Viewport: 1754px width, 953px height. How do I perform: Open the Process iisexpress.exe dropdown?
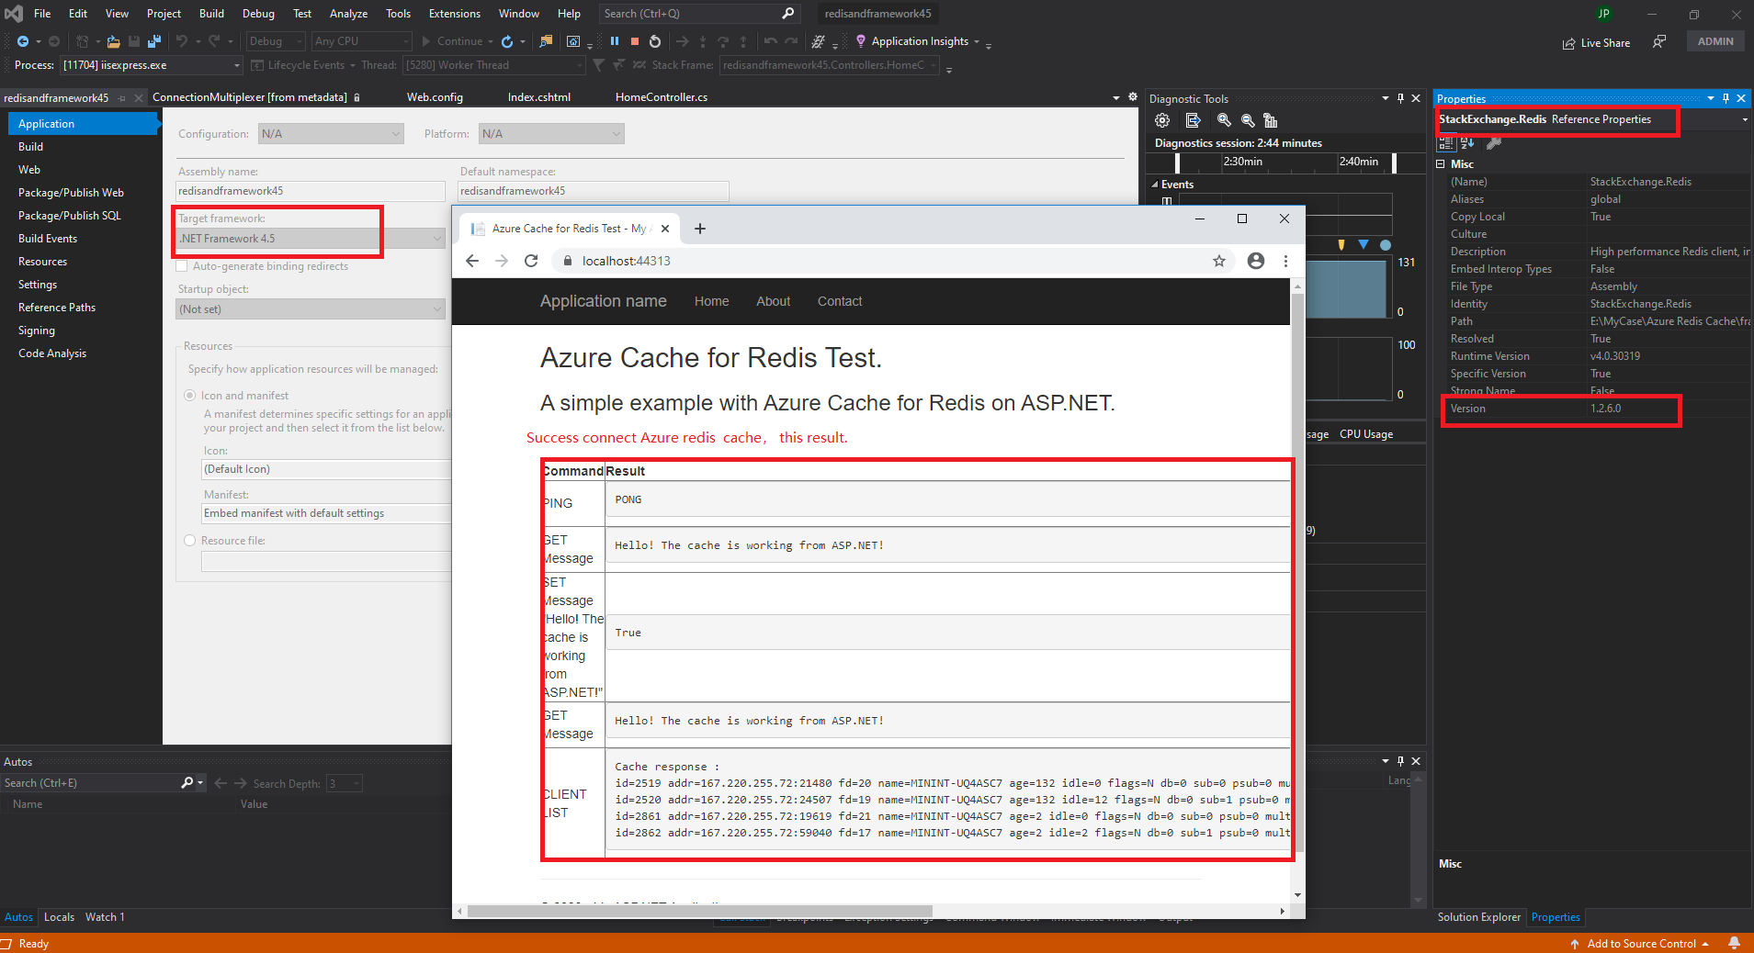[152, 65]
